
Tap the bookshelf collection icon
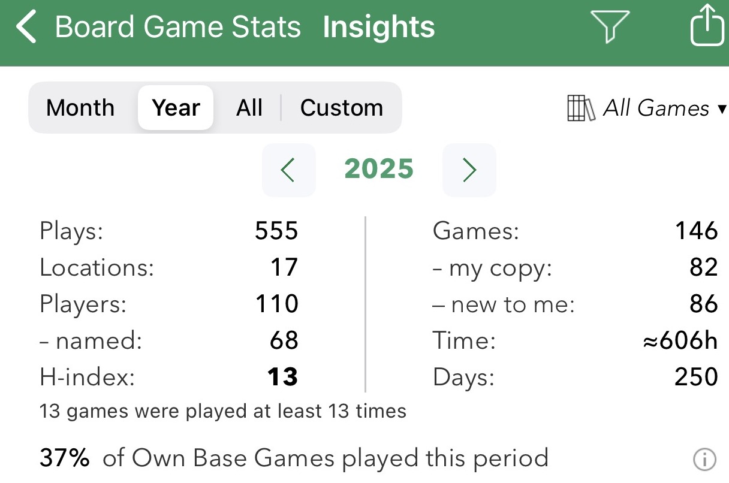tap(580, 108)
